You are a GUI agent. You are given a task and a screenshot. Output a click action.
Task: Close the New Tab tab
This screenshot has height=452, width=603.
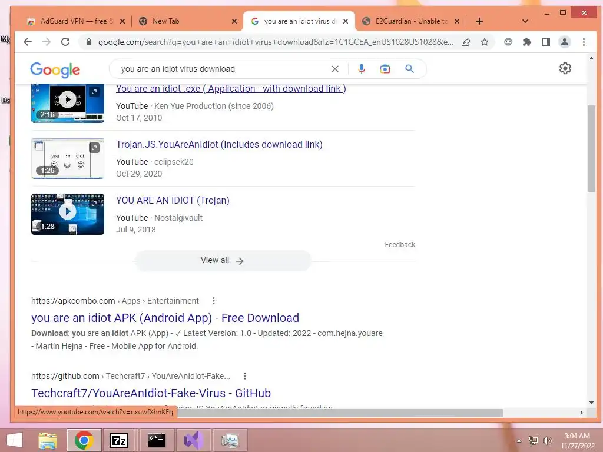click(x=234, y=21)
